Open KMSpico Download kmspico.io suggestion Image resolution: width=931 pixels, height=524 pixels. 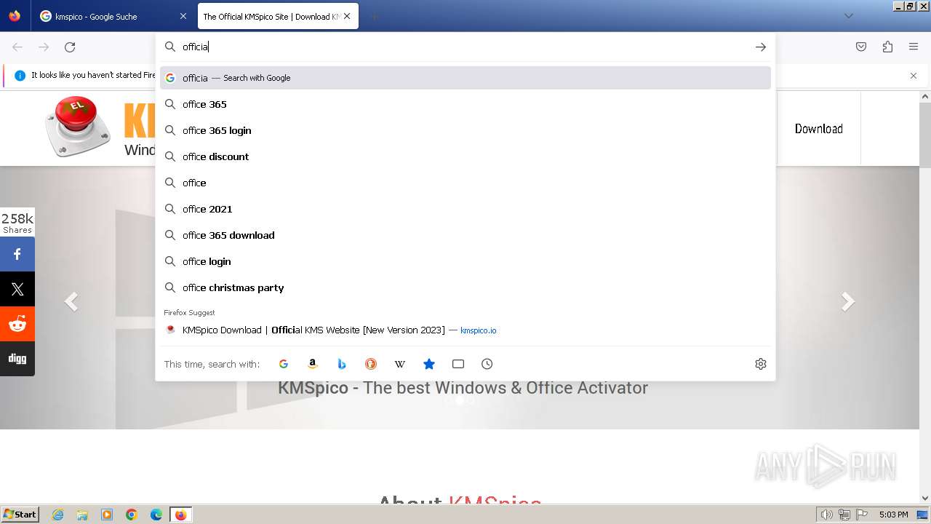[465, 330]
